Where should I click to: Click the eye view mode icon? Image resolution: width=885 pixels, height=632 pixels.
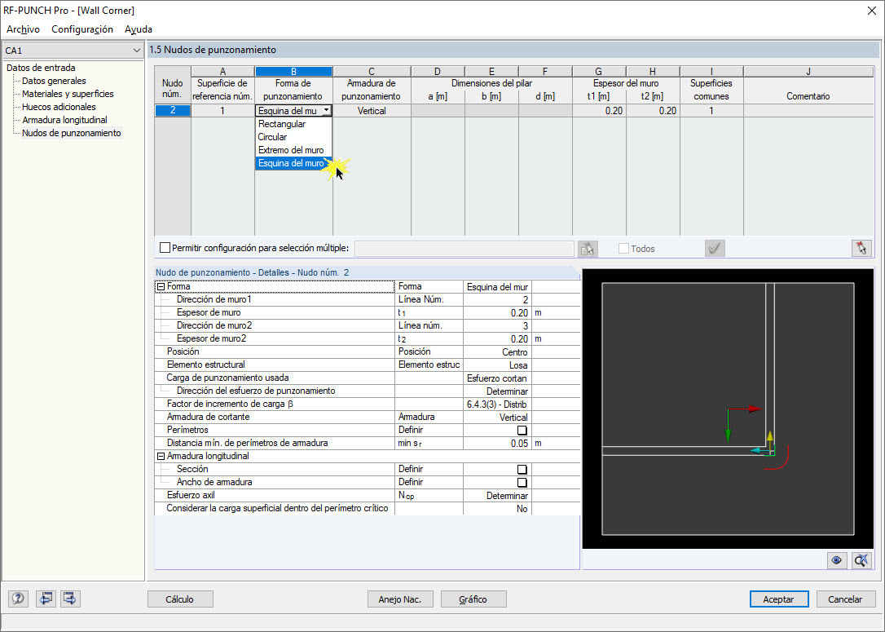(x=836, y=560)
